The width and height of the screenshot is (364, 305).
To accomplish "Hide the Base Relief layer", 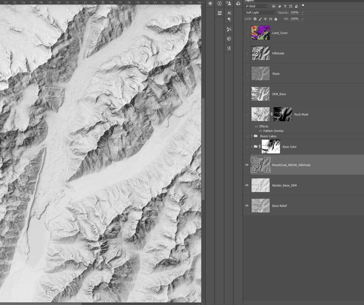I will [247, 206].
